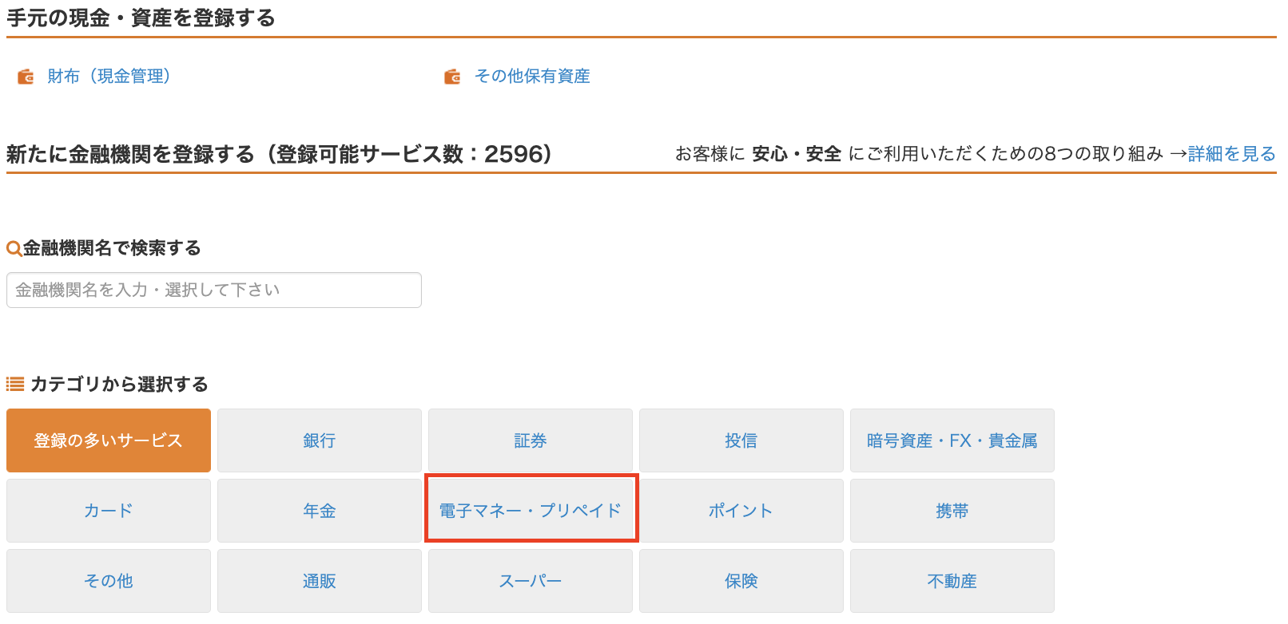The height and width of the screenshot is (624, 1288).
Task: Select 暗号資産・FX・貴金属 category
Action: point(952,440)
